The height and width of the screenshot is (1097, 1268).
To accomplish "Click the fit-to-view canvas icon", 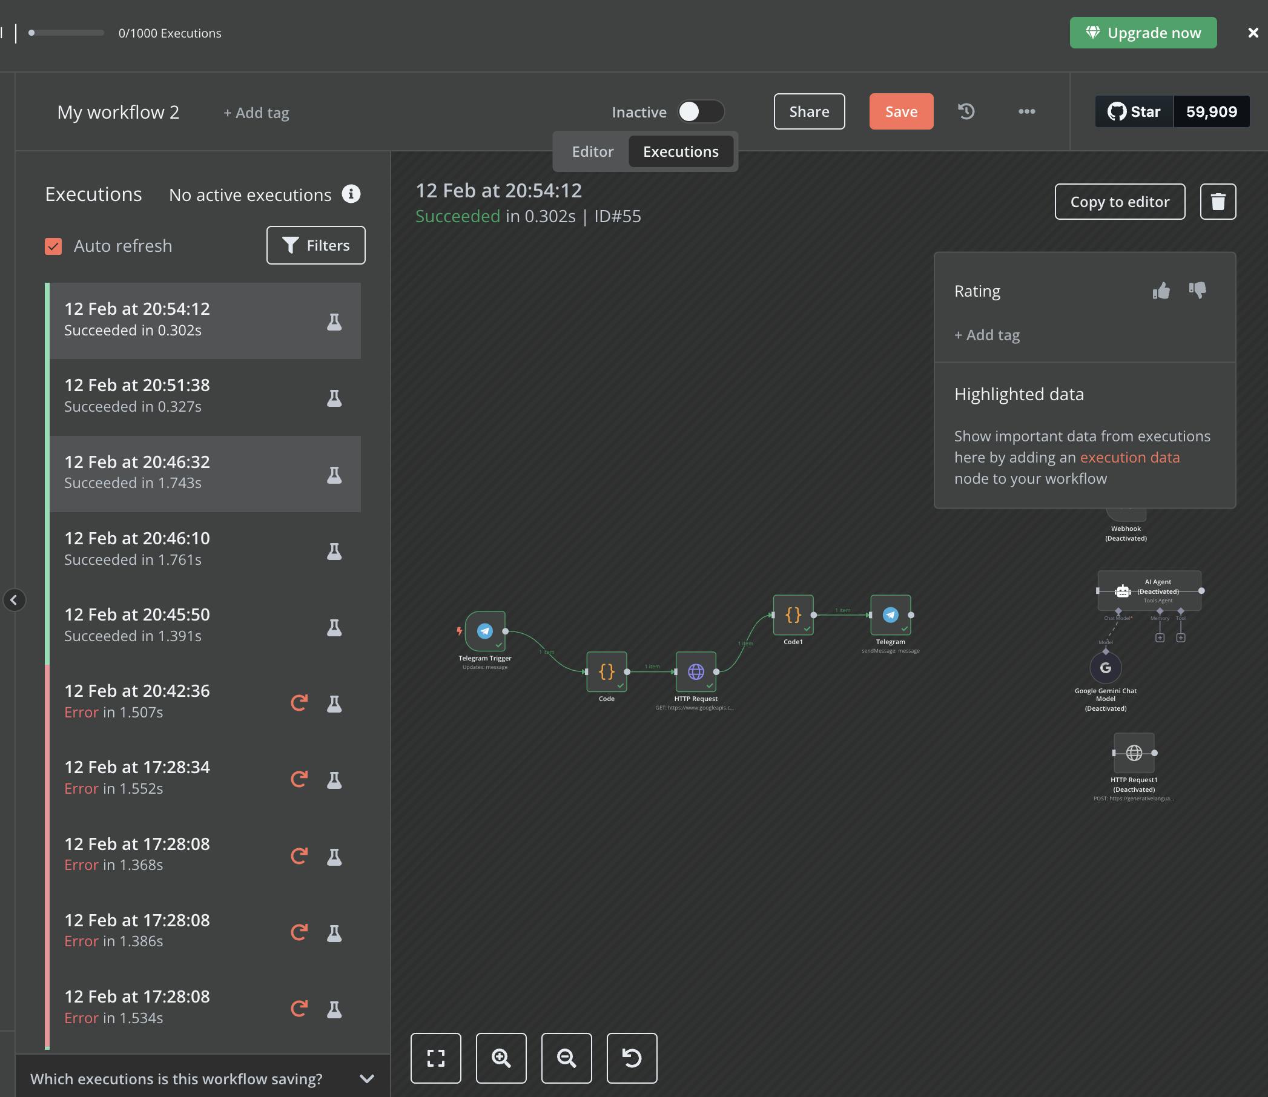I will (435, 1058).
